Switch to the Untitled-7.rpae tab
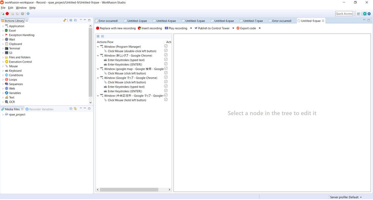 click(253, 21)
